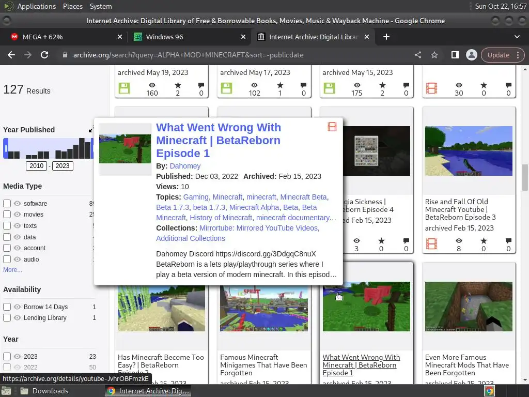The width and height of the screenshot is (529, 397).
Task: Check the texts media type box
Action: 7,225
